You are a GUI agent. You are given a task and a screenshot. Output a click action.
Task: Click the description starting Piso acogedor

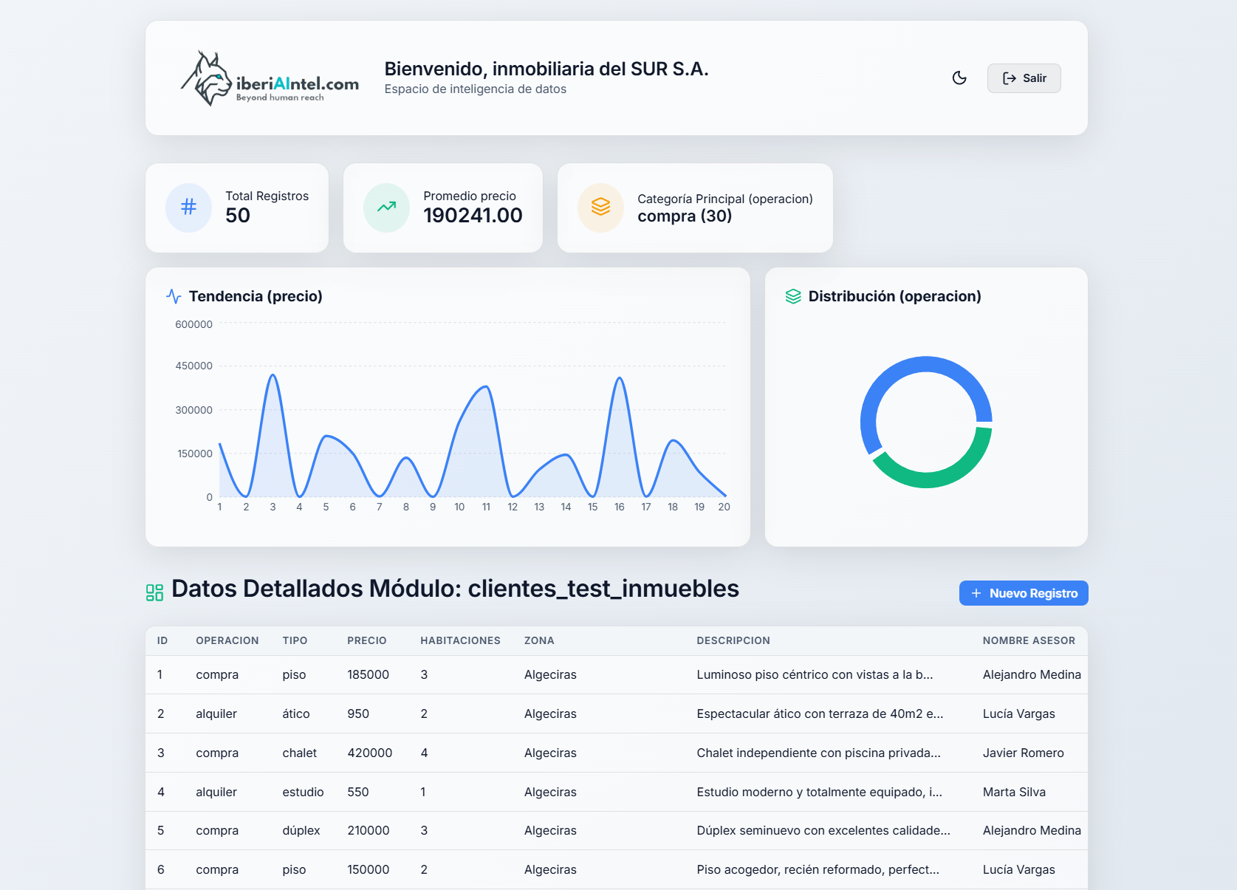(x=818, y=869)
